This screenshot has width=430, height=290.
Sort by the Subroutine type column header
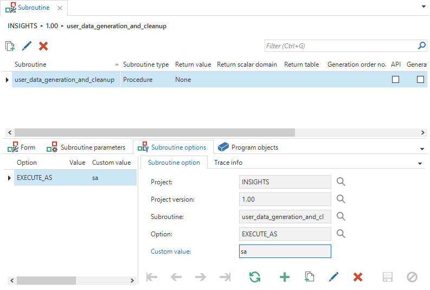145,65
